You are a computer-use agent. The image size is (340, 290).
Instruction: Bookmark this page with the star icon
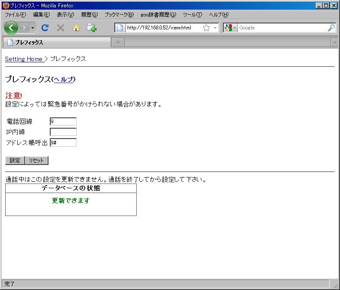coord(206,28)
